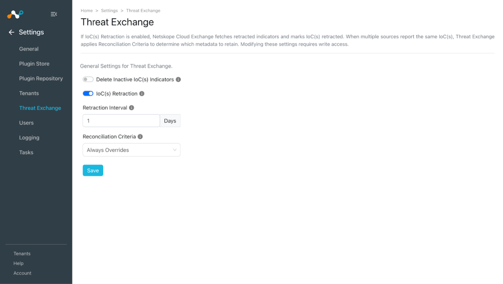Click the back arrow beside Settings
The width and height of the screenshot is (503, 284).
pos(11,32)
